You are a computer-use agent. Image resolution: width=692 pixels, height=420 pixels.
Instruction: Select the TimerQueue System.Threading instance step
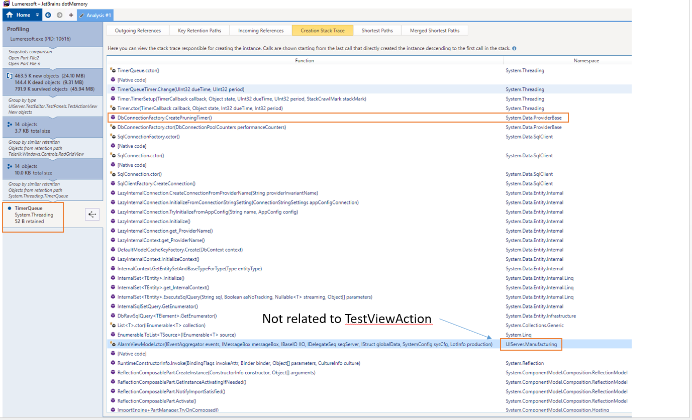coord(33,215)
